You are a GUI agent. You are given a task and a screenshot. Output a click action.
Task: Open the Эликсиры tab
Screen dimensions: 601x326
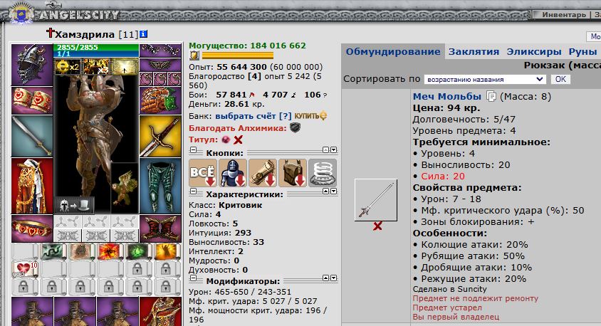pyautogui.click(x=534, y=52)
